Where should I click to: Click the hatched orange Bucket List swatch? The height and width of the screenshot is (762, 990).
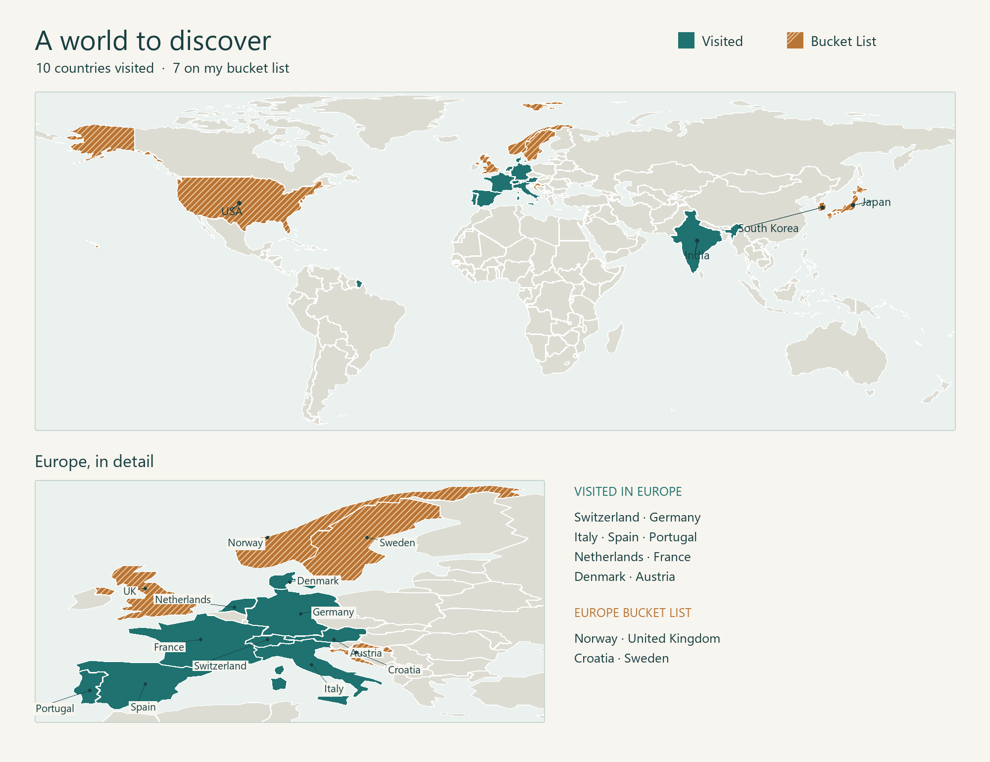point(795,41)
